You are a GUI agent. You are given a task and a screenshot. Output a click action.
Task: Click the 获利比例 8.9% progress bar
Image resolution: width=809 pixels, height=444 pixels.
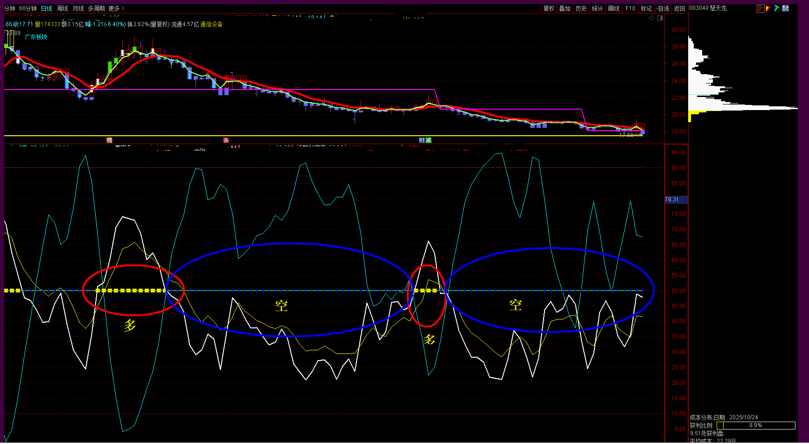[x=756, y=425]
